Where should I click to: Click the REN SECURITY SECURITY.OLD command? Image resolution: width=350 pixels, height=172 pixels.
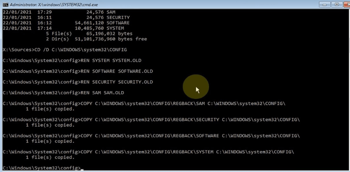pyautogui.click(x=117, y=82)
